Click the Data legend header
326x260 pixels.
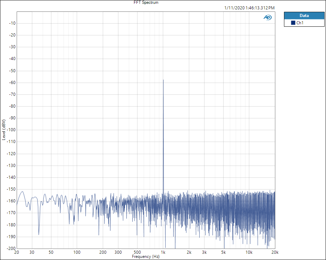304,16
